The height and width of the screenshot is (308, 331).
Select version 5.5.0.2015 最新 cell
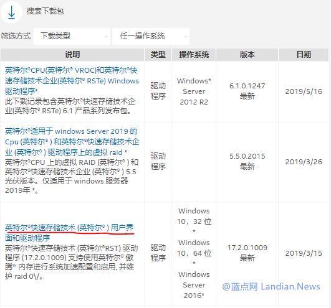247,162
